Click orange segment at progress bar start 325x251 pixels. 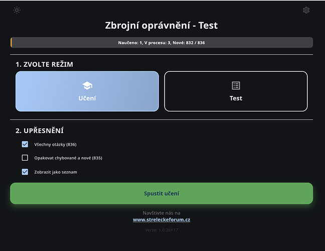point(11,43)
